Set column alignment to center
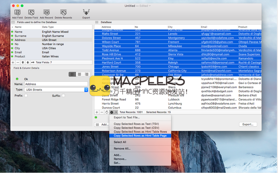Screen dimensions: 278x173 [x=79, y=74]
